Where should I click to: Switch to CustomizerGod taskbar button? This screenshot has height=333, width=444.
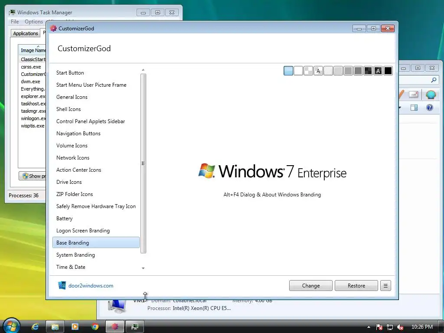click(114, 327)
